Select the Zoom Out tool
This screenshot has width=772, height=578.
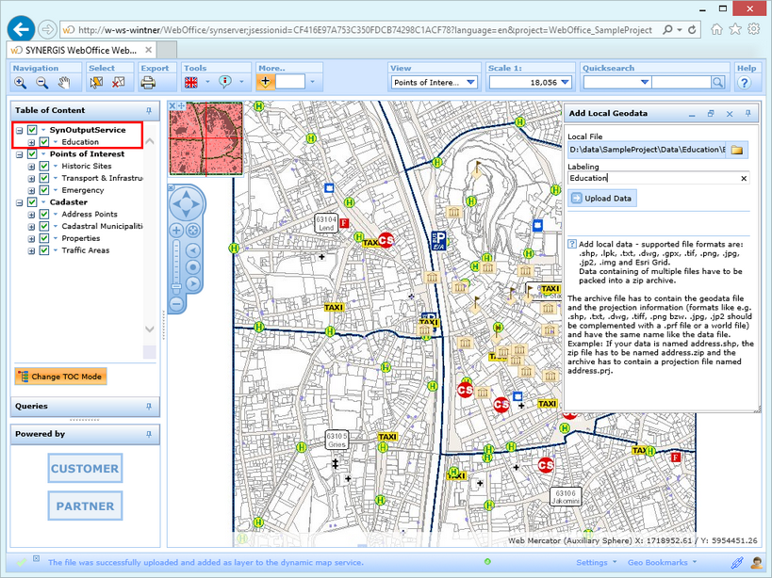pos(41,83)
